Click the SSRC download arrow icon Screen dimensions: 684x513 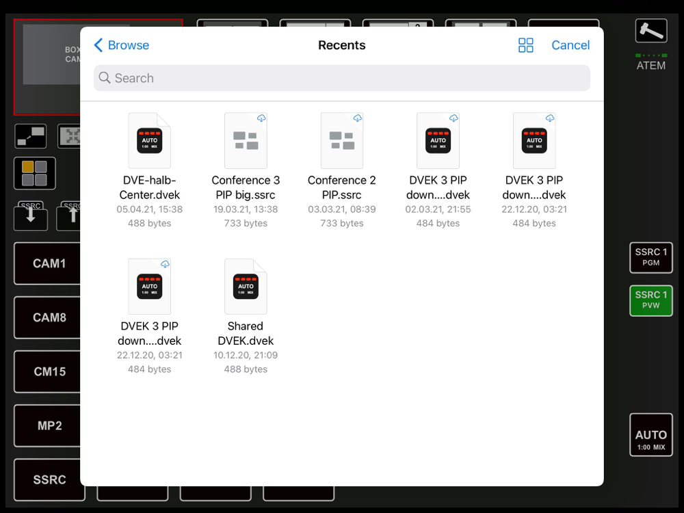tap(31, 215)
